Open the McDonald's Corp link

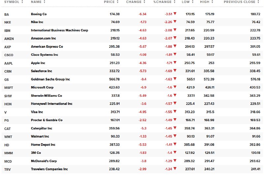(44, 161)
